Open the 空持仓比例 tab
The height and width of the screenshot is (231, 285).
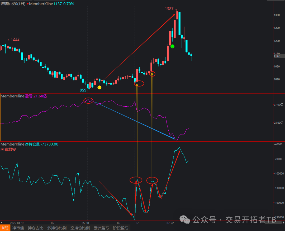pos(80,228)
